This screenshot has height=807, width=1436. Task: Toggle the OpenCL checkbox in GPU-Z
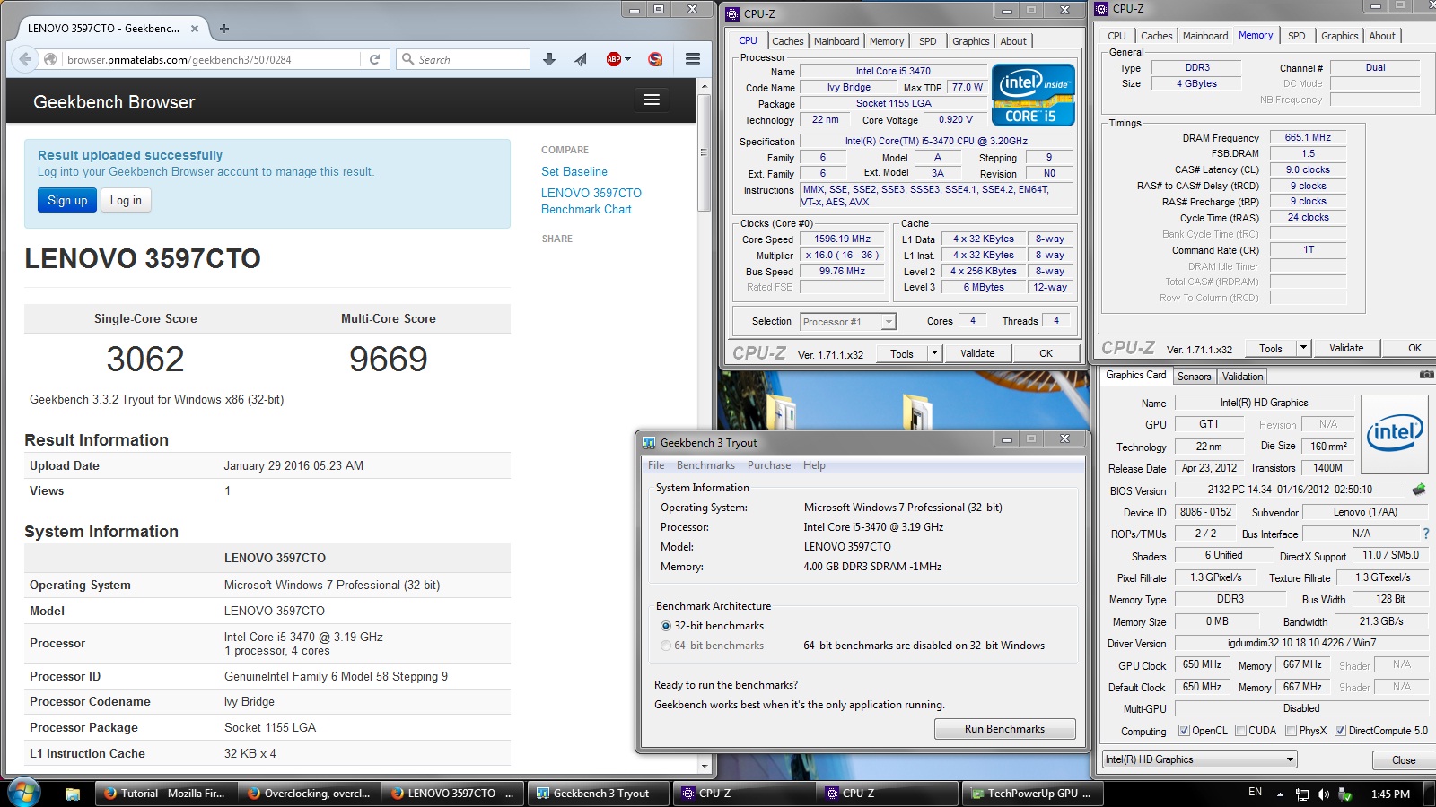point(1183,731)
